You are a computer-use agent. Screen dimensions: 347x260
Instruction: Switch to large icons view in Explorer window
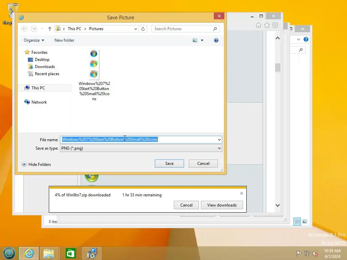(305, 221)
